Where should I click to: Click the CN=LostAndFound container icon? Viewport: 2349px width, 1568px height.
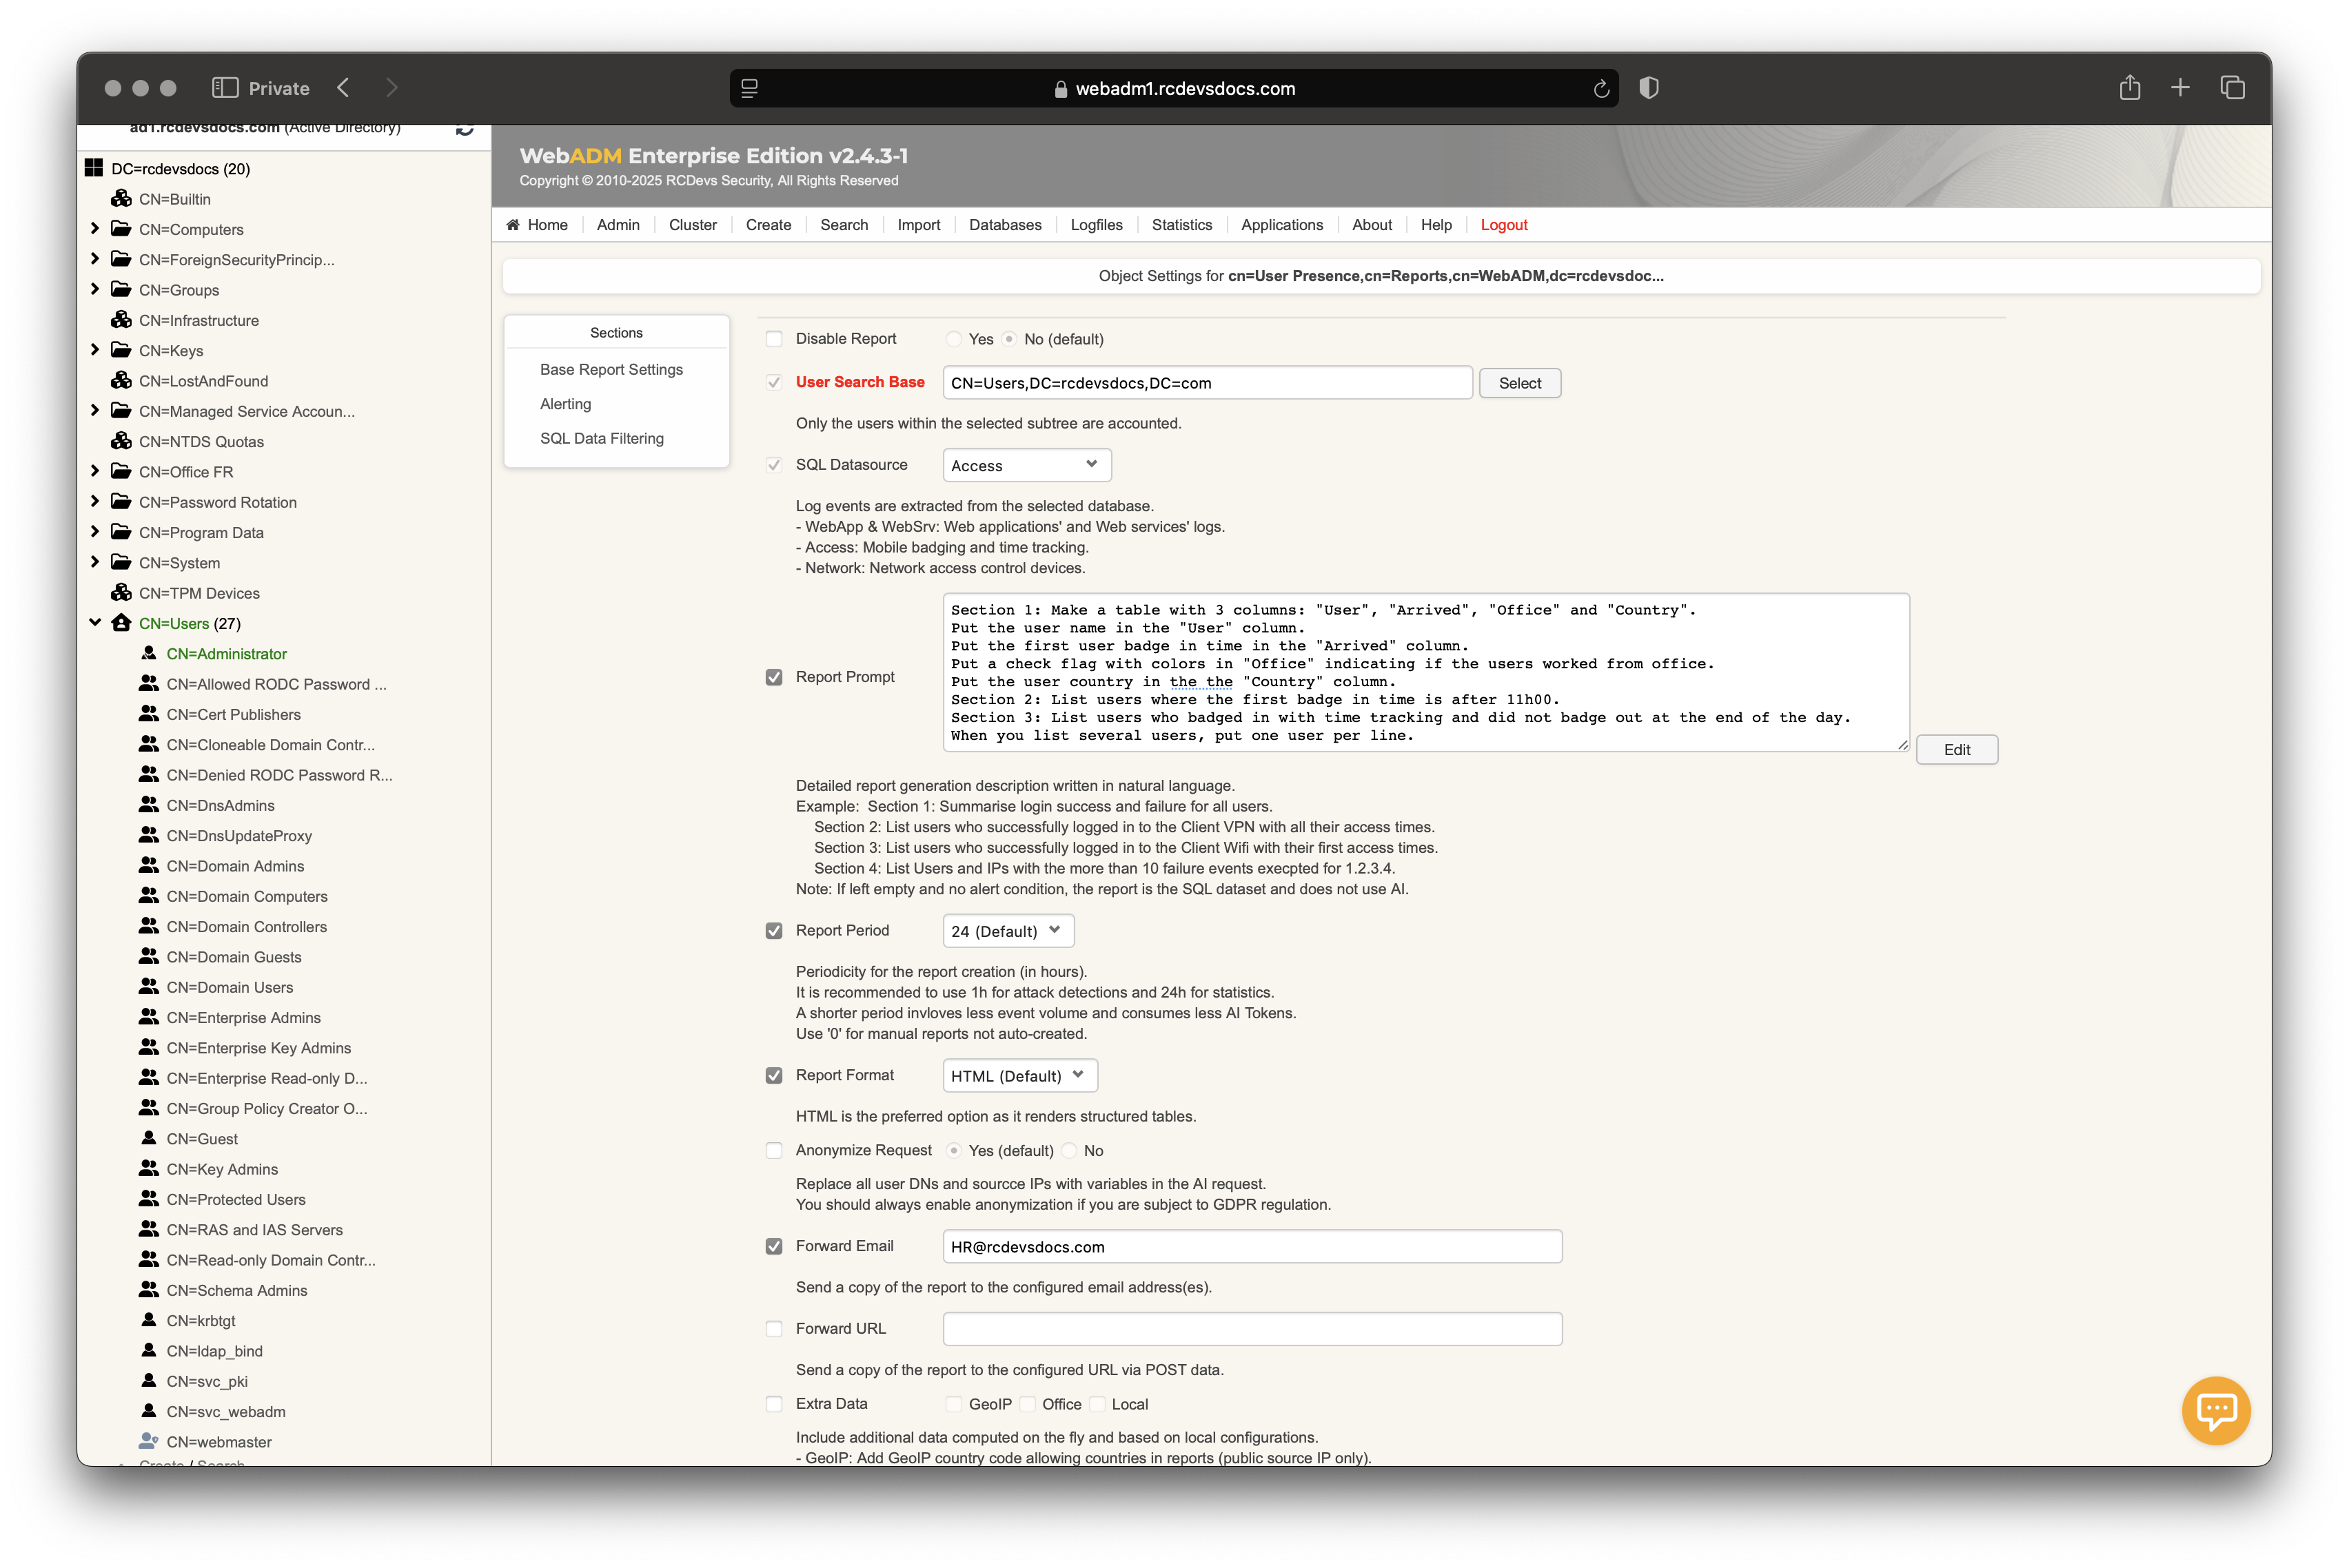[121, 380]
